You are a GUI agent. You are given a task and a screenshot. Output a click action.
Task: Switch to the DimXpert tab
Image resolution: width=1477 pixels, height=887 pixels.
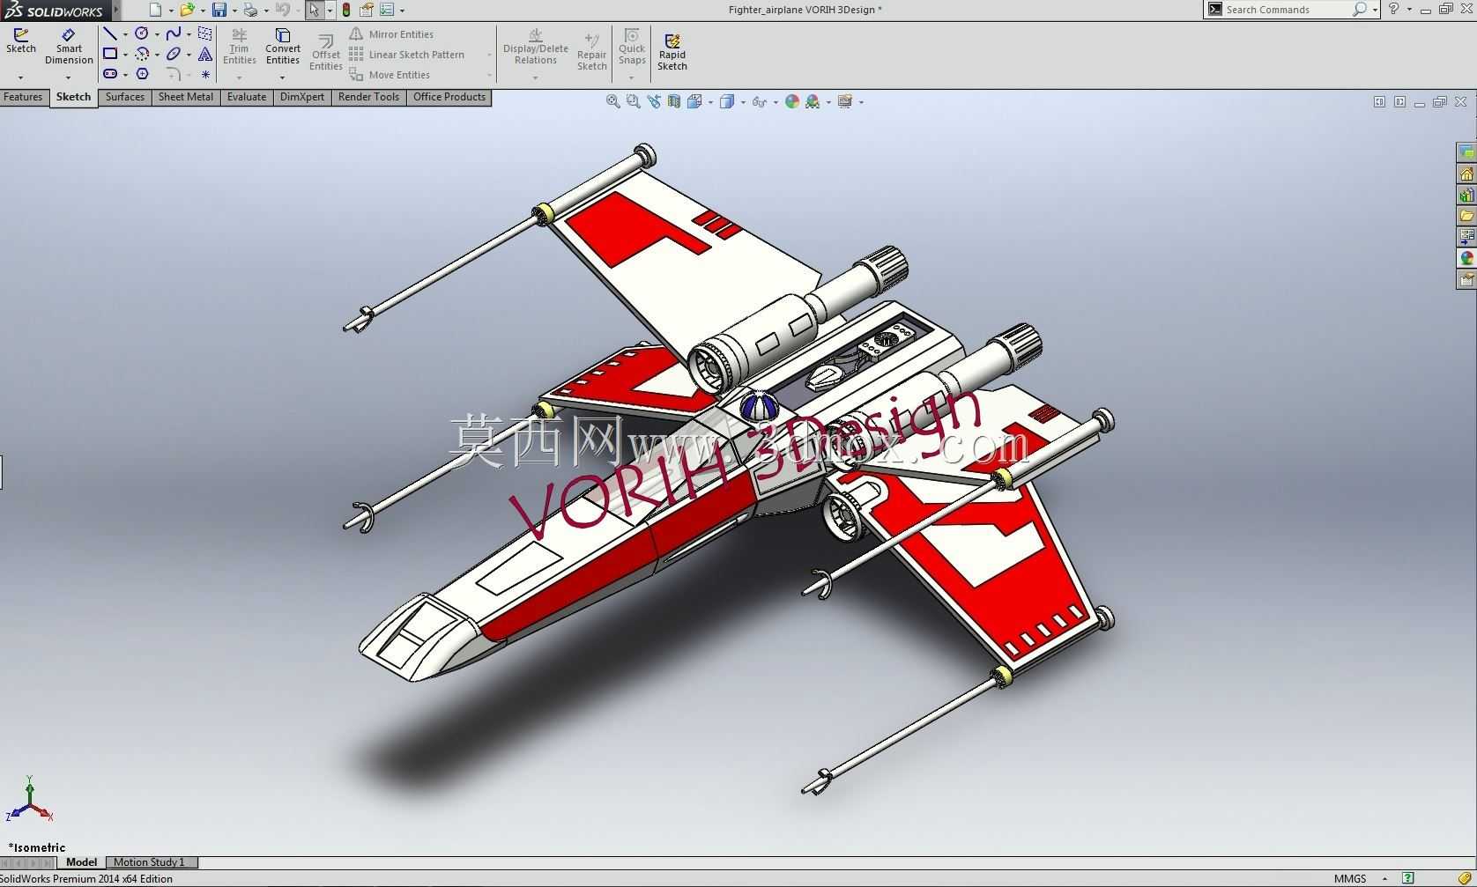[302, 97]
